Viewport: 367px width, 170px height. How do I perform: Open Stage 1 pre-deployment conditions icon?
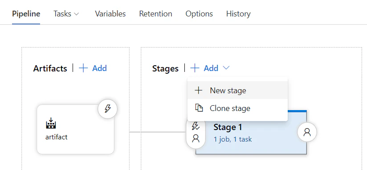click(x=196, y=132)
